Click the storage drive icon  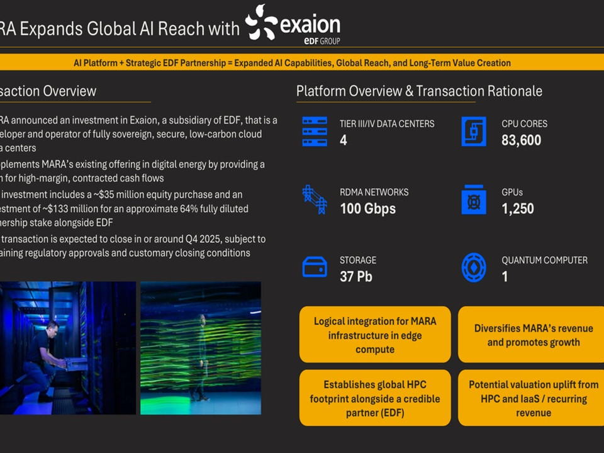point(315,267)
